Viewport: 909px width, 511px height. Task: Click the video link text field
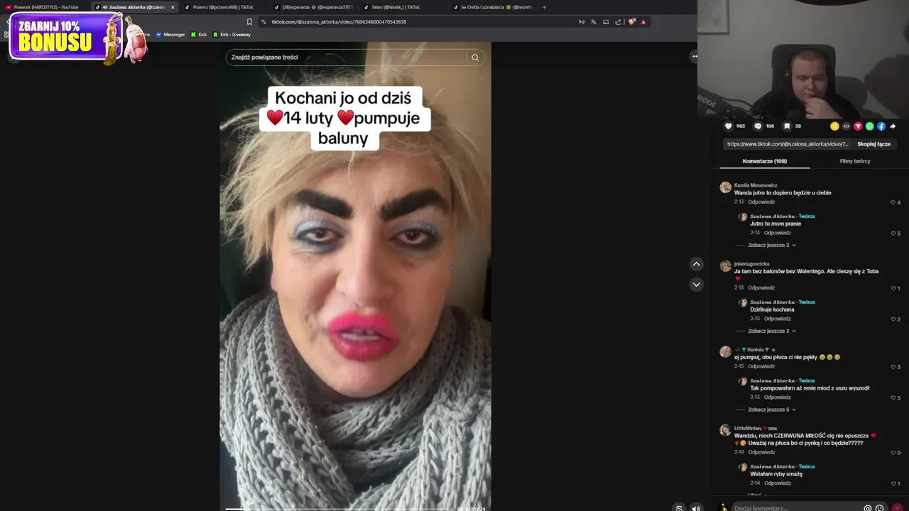(788, 144)
